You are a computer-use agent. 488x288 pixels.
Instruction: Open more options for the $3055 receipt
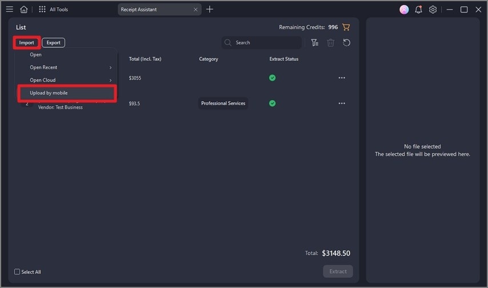(x=342, y=78)
